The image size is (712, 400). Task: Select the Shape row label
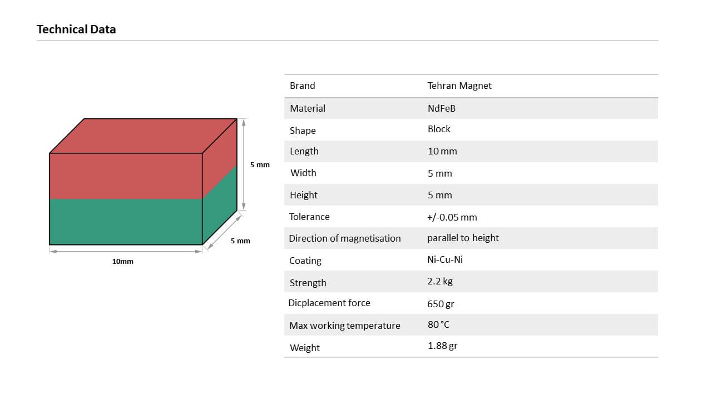pyautogui.click(x=303, y=131)
